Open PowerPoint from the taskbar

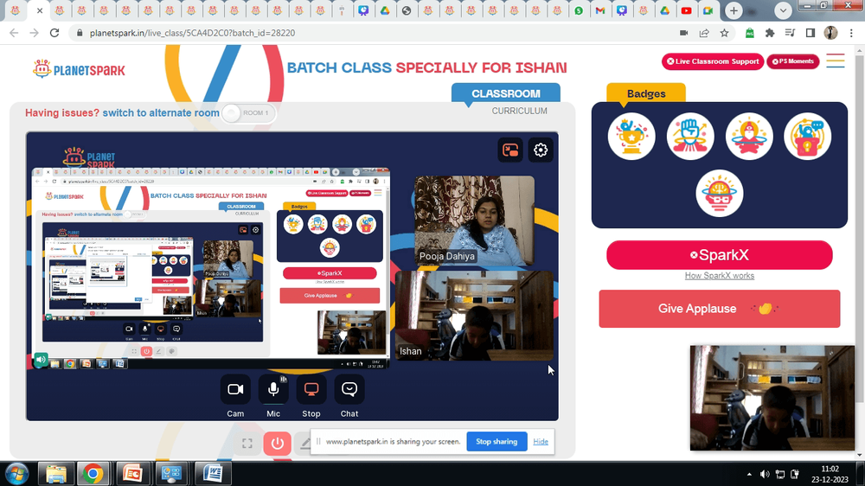[132, 474]
